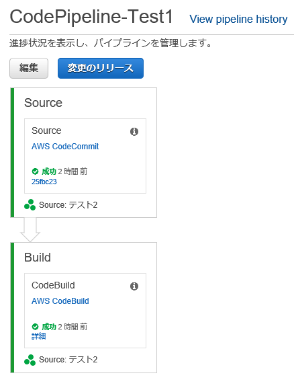Click green dots revision icon in Build stage

pyautogui.click(x=30, y=360)
